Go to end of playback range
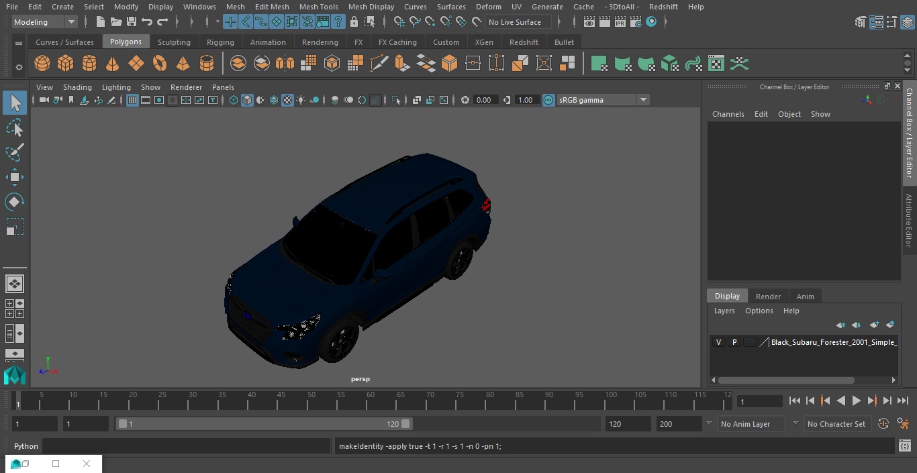The image size is (917, 473). click(x=903, y=401)
